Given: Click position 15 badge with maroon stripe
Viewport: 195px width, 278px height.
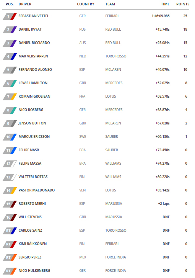Looking at the screenshot, I should click(x=10, y=204).
